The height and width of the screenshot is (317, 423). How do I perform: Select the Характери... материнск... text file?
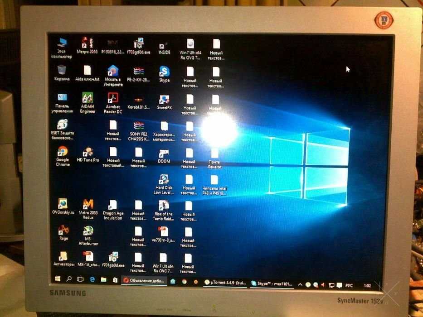(x=164, y=131)
